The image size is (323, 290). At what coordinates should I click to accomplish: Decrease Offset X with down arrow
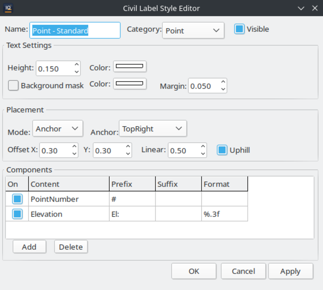tap(74, 154)
